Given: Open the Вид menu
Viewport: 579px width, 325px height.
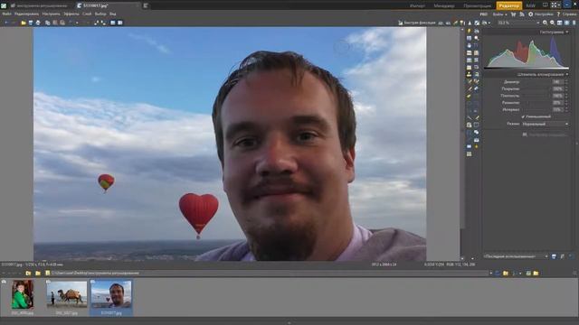Looking at the screenshot, I should click(113, 14).
